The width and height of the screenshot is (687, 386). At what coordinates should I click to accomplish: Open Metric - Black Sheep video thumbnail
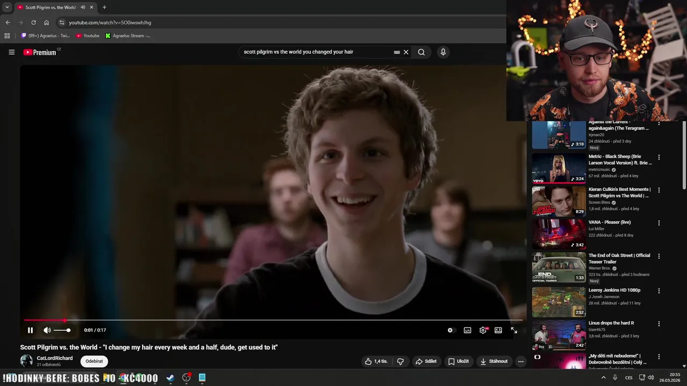(559, 168)
